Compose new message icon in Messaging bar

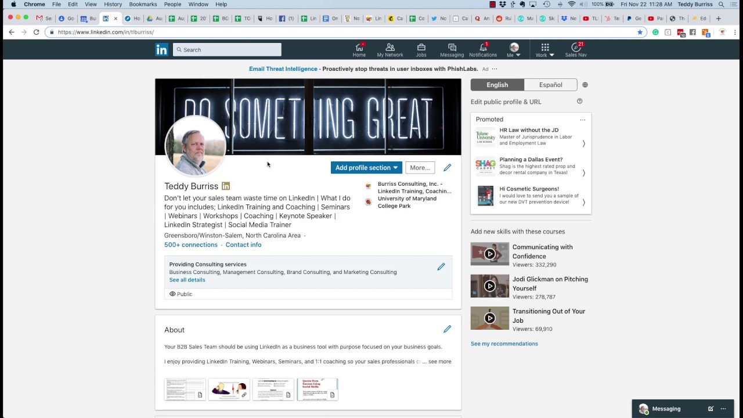[x=710, y=409]
